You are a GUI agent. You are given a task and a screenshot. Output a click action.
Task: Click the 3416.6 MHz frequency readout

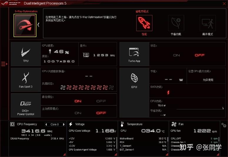[37, 131]
